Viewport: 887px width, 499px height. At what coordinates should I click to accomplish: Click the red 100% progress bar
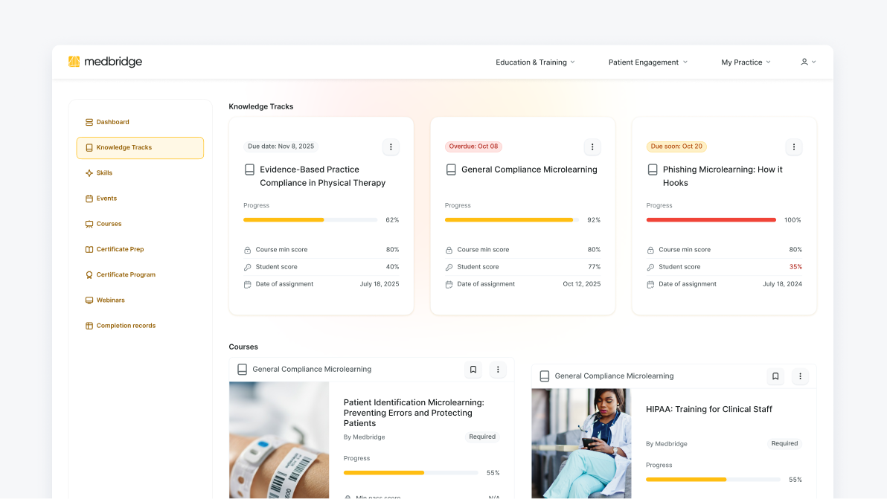pyautogui.click(x=711, y=220)
